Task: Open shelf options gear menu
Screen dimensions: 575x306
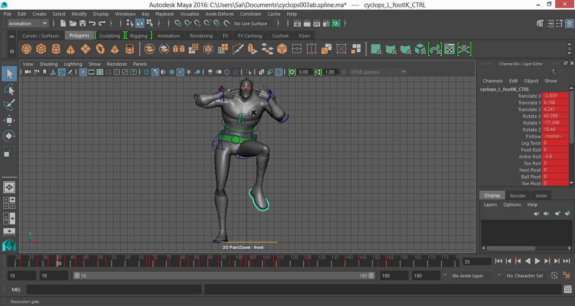Action: pos(12,51)
